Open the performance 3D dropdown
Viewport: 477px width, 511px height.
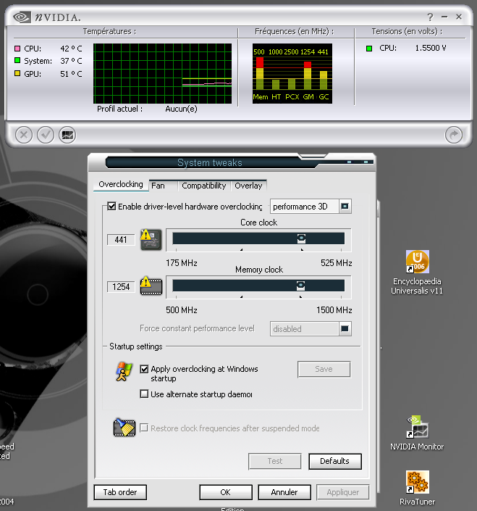tap(345, 207)
